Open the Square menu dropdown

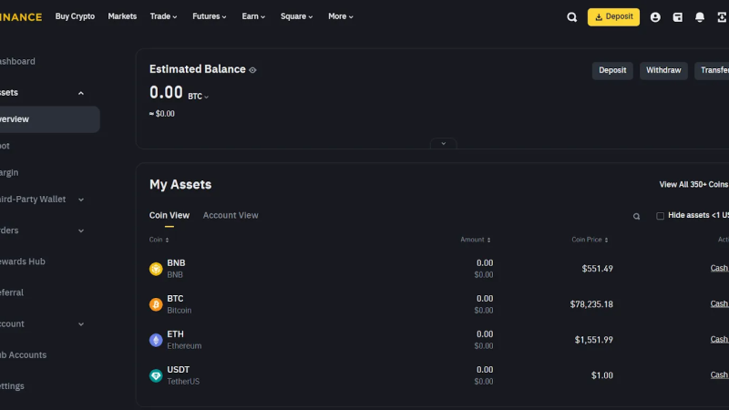click(x=296, y=16)
